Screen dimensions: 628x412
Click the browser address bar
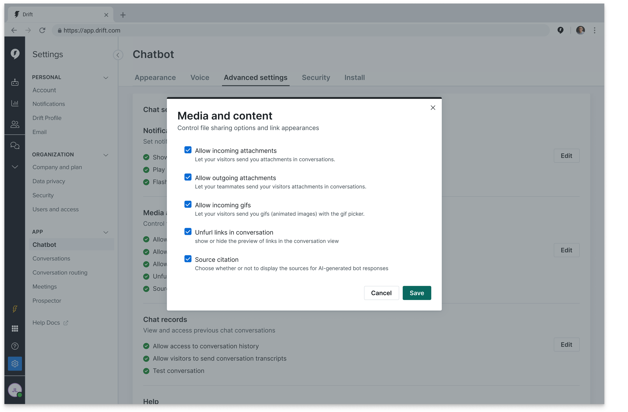coord(301,30)
